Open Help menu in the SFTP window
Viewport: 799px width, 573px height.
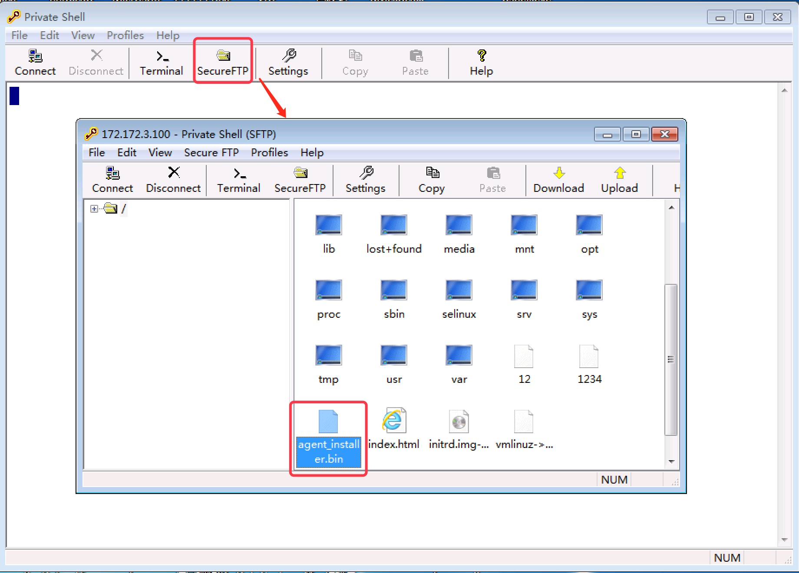[312, 152]
